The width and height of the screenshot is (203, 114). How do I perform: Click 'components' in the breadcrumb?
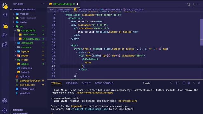click(63, 9)
